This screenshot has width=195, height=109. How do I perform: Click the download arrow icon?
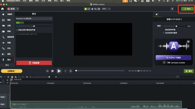[172, 9]
